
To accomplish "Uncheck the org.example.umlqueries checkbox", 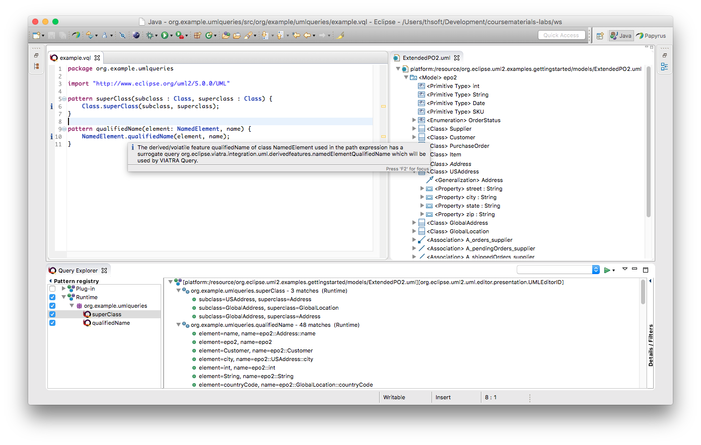I will [x=52, y=306].
